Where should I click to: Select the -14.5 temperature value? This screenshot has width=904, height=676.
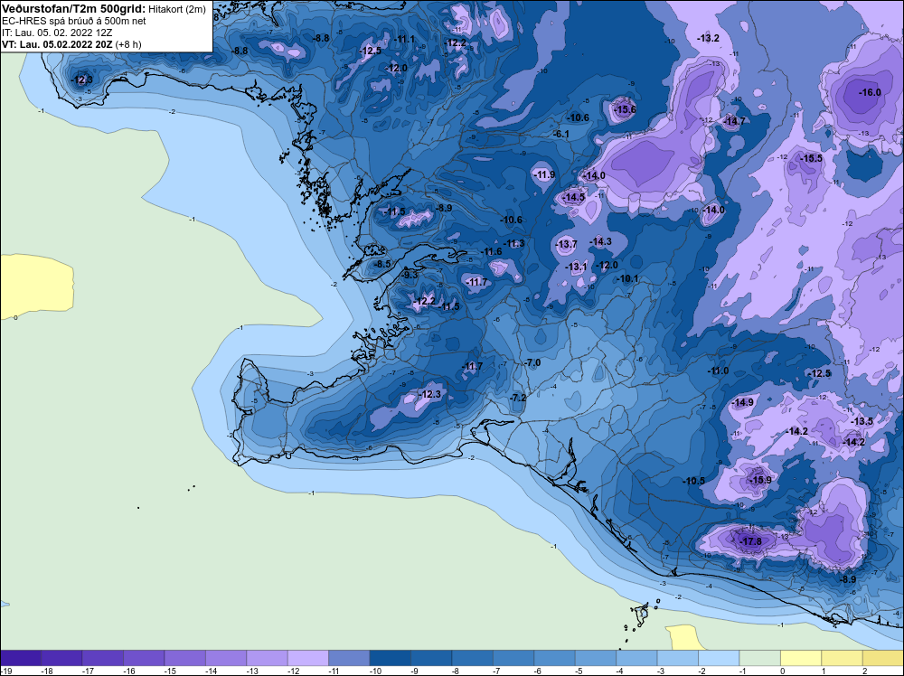click(574, 197)
